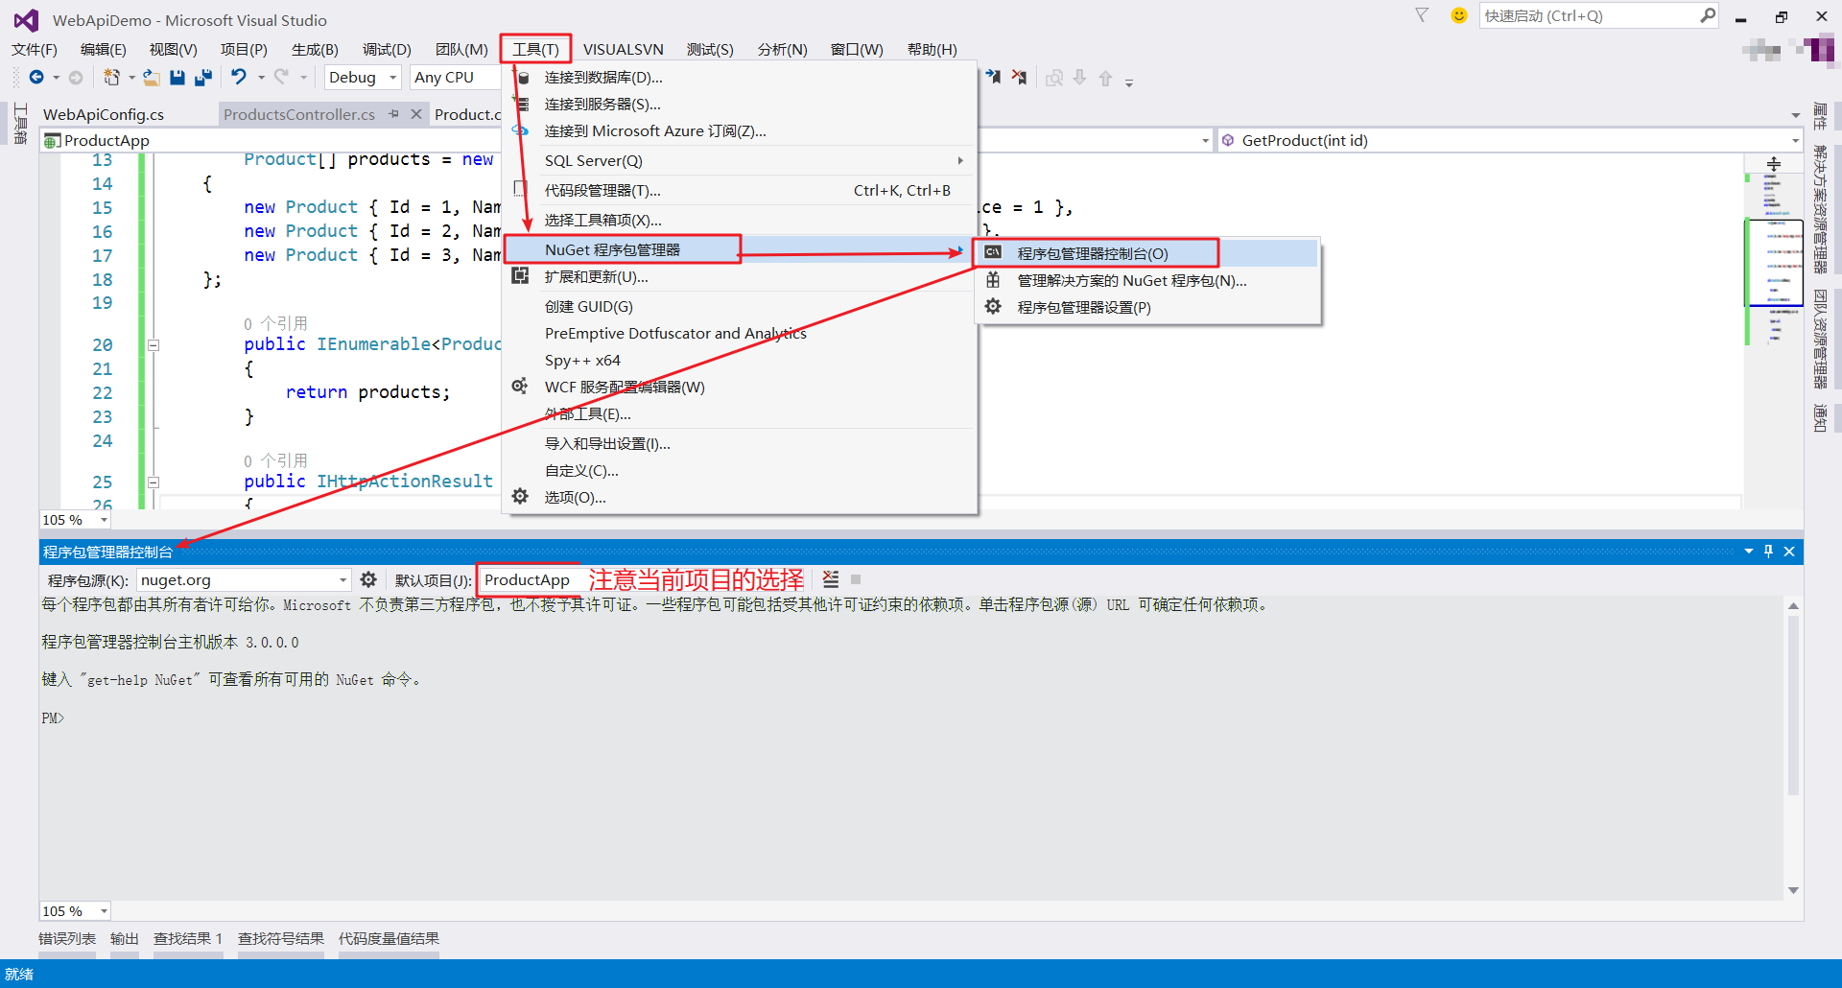Open the Toolbox side tab
This screenshot has width=1842, height=988.
click(x=20, y=125)
